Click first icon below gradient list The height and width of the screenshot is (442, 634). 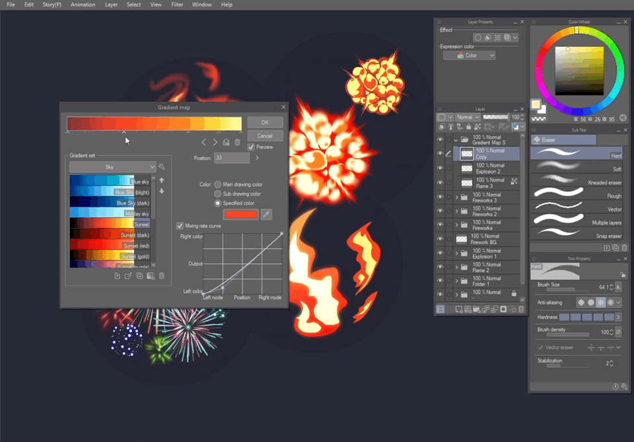pyautogui.click(x=118, y=276)
